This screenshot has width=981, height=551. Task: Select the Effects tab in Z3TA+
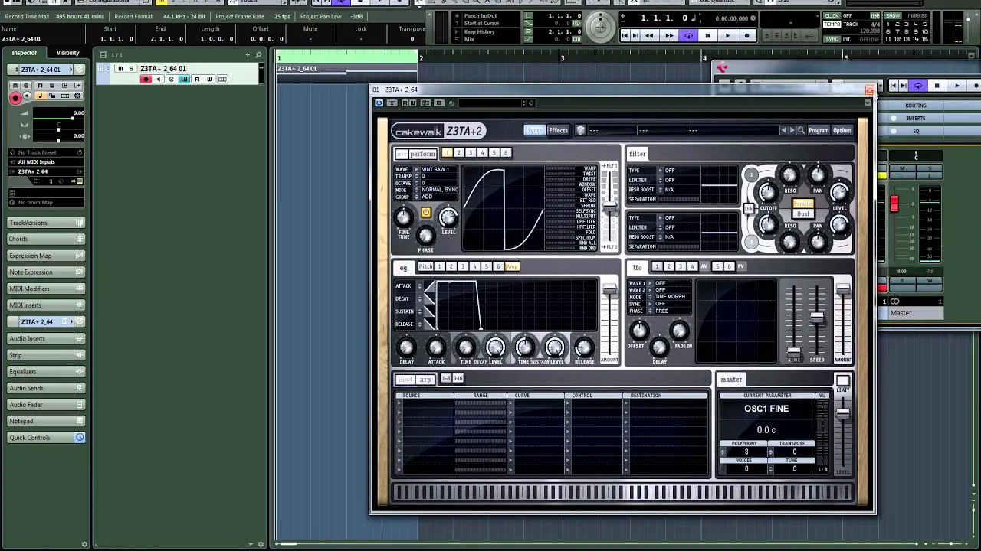(x=559, y=130)
